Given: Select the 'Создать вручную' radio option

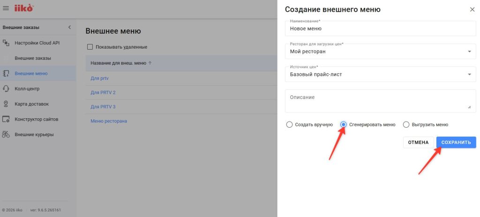Looking at the screenshot, I should tap(289, 125).
